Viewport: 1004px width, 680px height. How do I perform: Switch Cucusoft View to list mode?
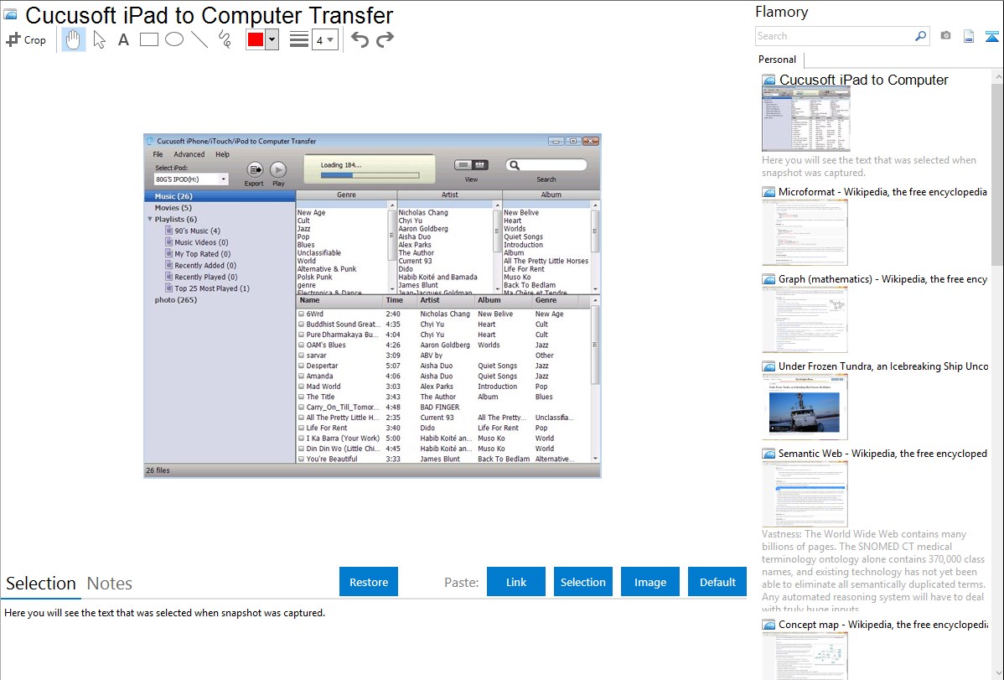point(463,165)
